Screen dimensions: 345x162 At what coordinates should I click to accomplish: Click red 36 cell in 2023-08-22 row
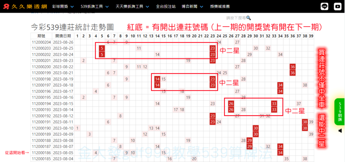pyautogui.click(x=293, y=67)
